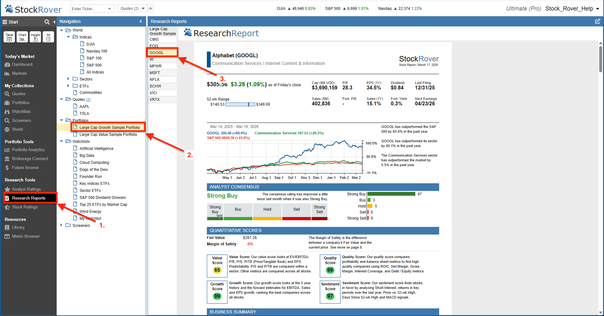Select the Wind Energy watchlist
The width and height of the screenshot is (604, 316).
(90, 211)
